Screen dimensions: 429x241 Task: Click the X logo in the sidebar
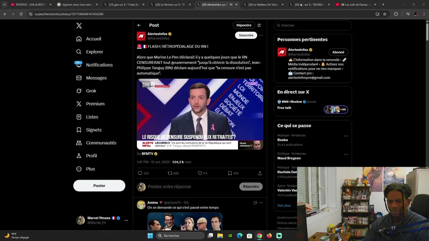click(x=79, y=26)
